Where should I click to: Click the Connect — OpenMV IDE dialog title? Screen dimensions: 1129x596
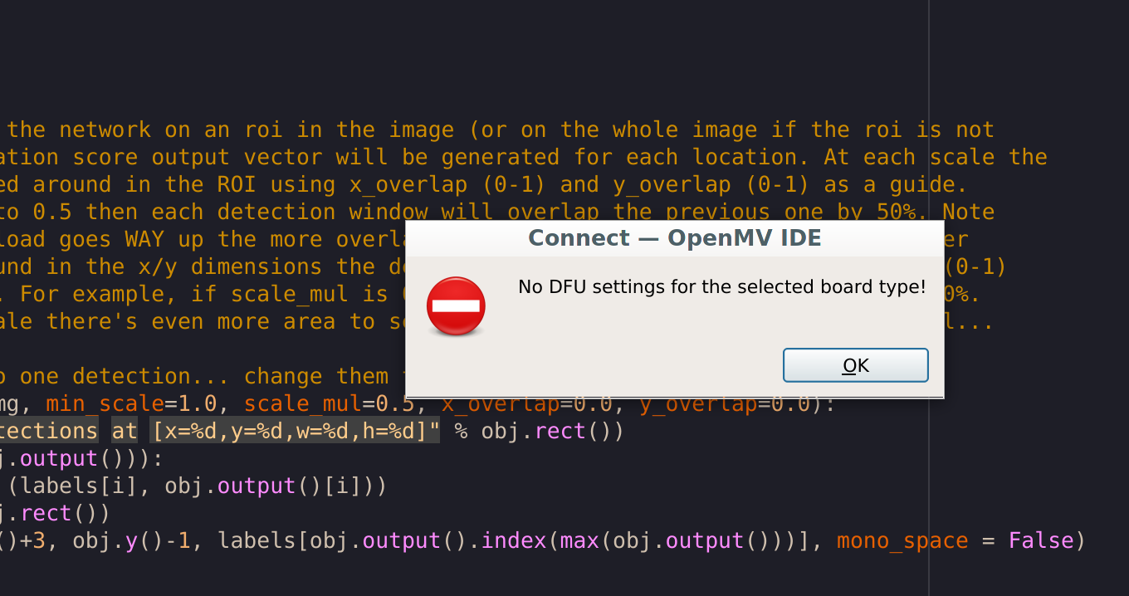pyautogui.click(x=673, y=238)
